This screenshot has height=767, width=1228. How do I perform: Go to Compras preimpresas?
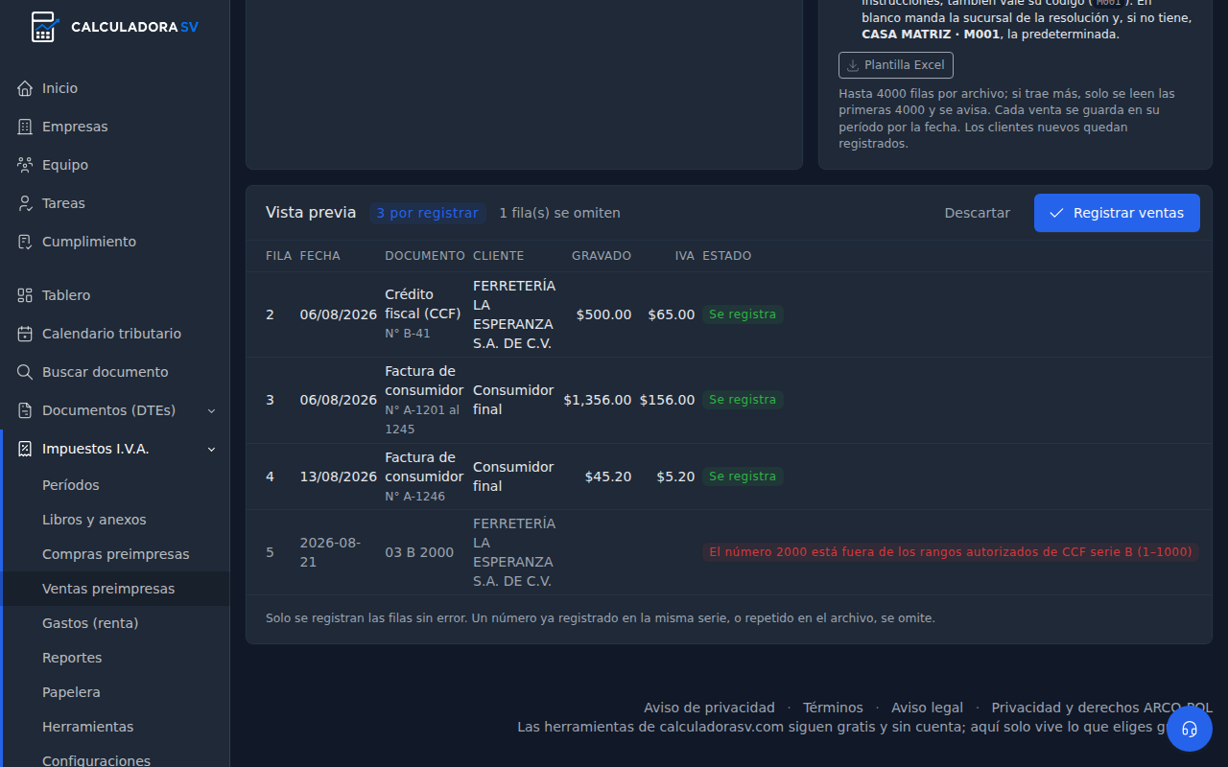pyautogui.click(x=116, y=554)
